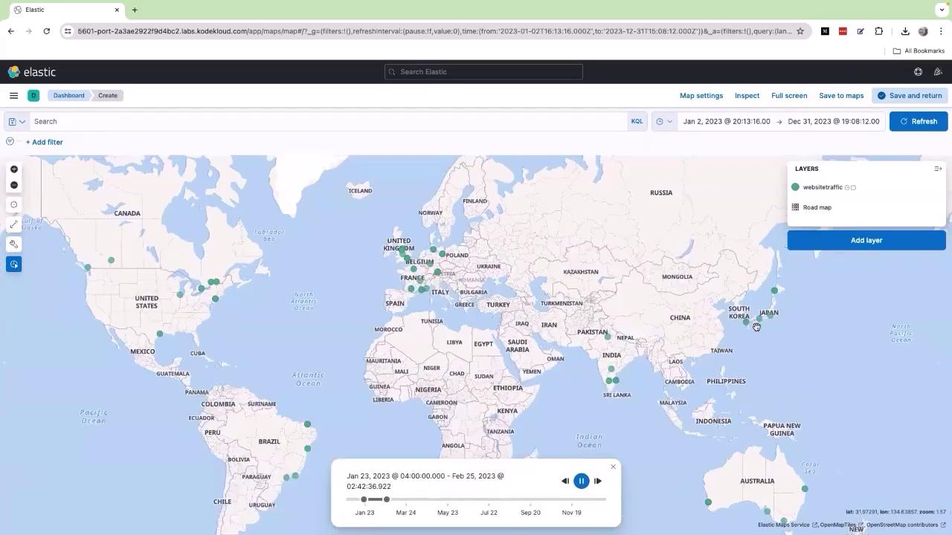Image resolution: width=952 pixels, height=535 pixels.
Task: Open the saved query menu dropdown
Action: pos(16,121)
